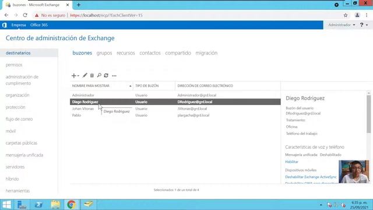This screenshot has height=210, width=373.
Task: Open flujo de correo section
Action: [x=19, y=119]
